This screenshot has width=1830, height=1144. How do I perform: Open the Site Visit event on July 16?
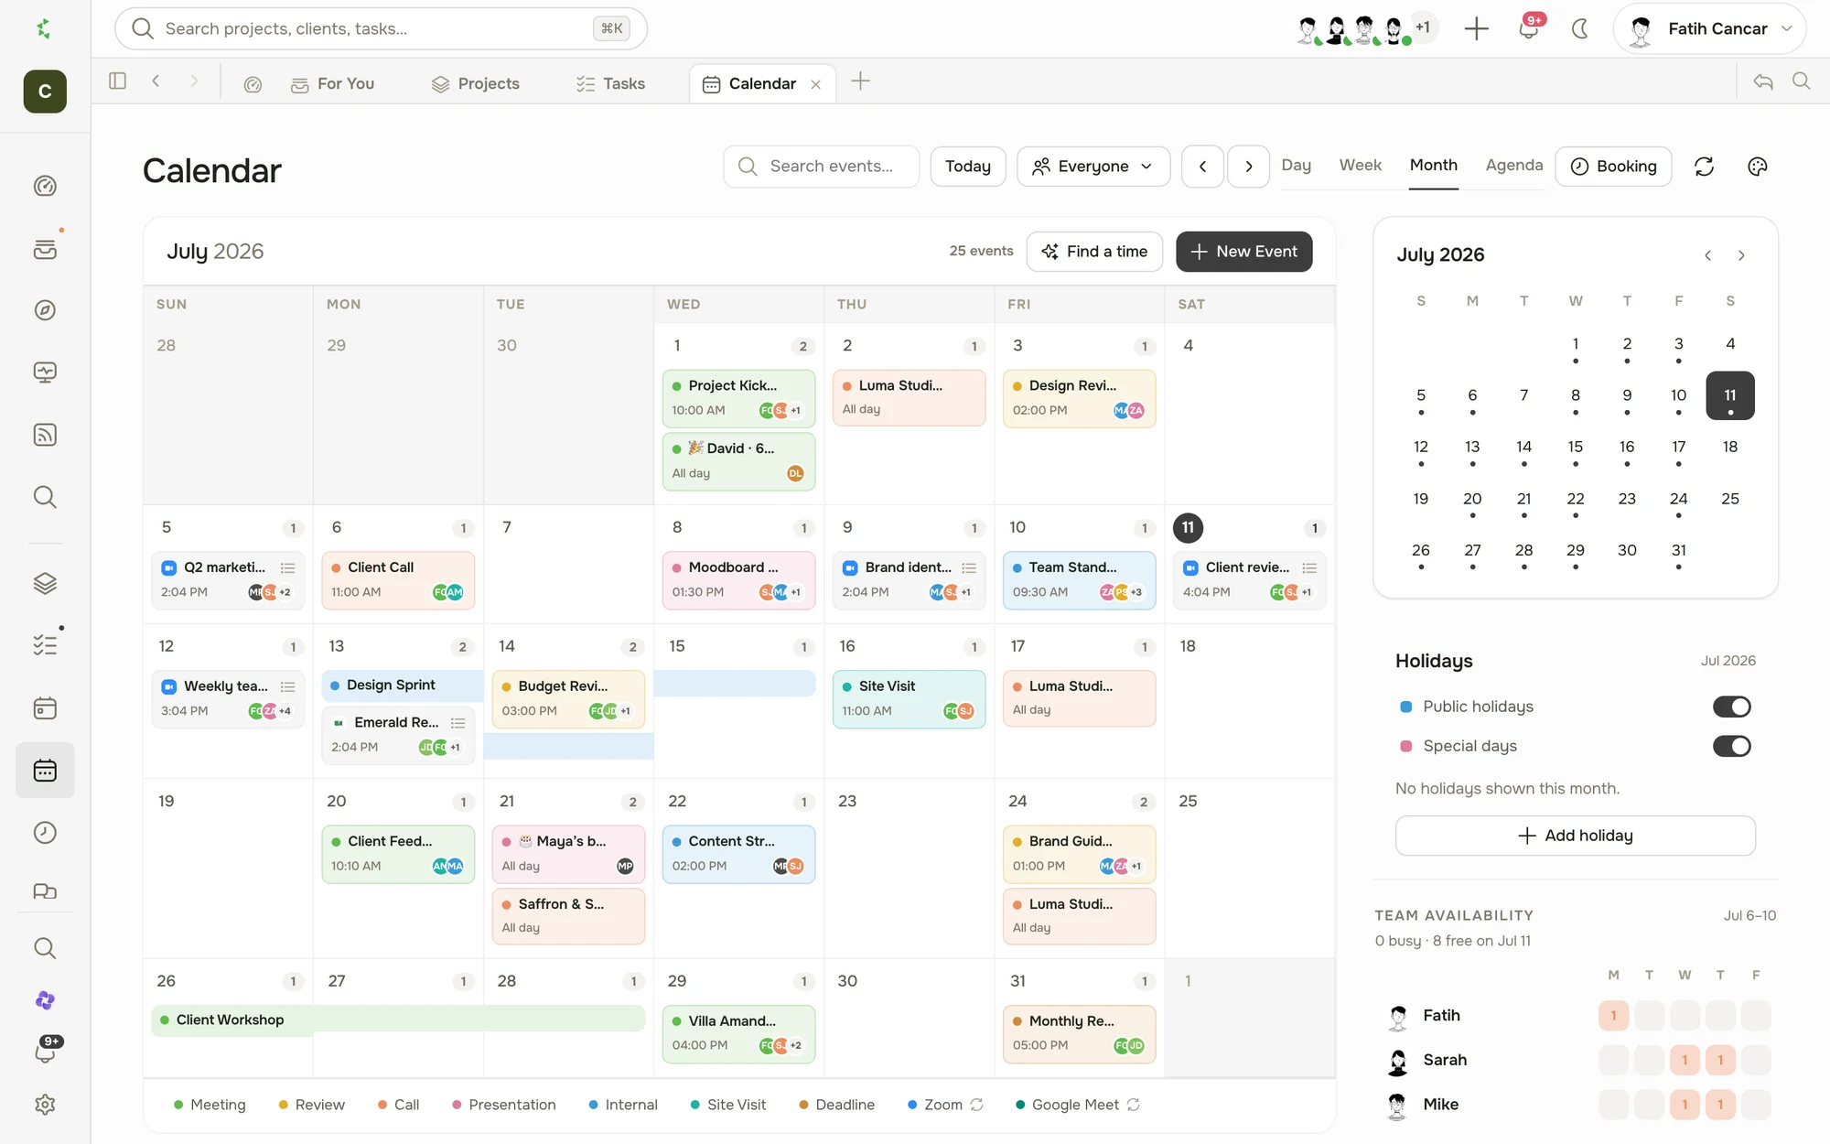910,698
